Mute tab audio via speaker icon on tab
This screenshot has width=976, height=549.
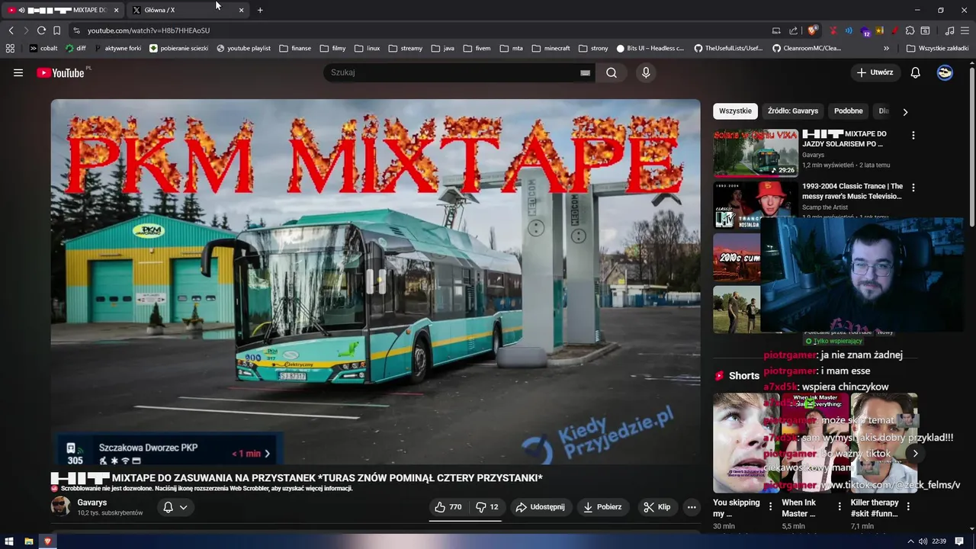[21, 10]
